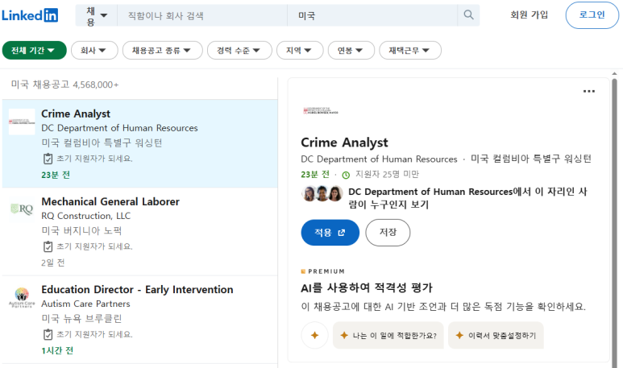The image size is (623, 368).
Task: Click the green clock icon beside applicant count
Action: tap(346, 175)
